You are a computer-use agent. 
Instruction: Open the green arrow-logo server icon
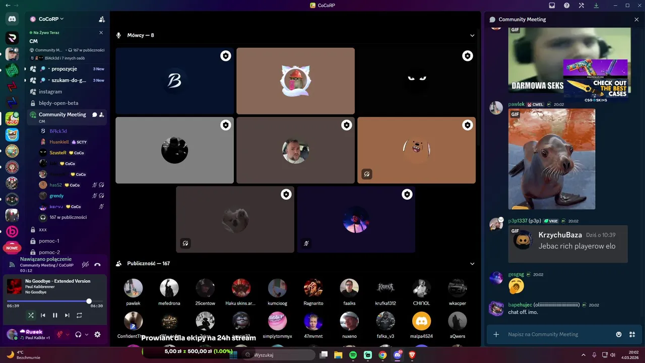(x=12, y=70)
